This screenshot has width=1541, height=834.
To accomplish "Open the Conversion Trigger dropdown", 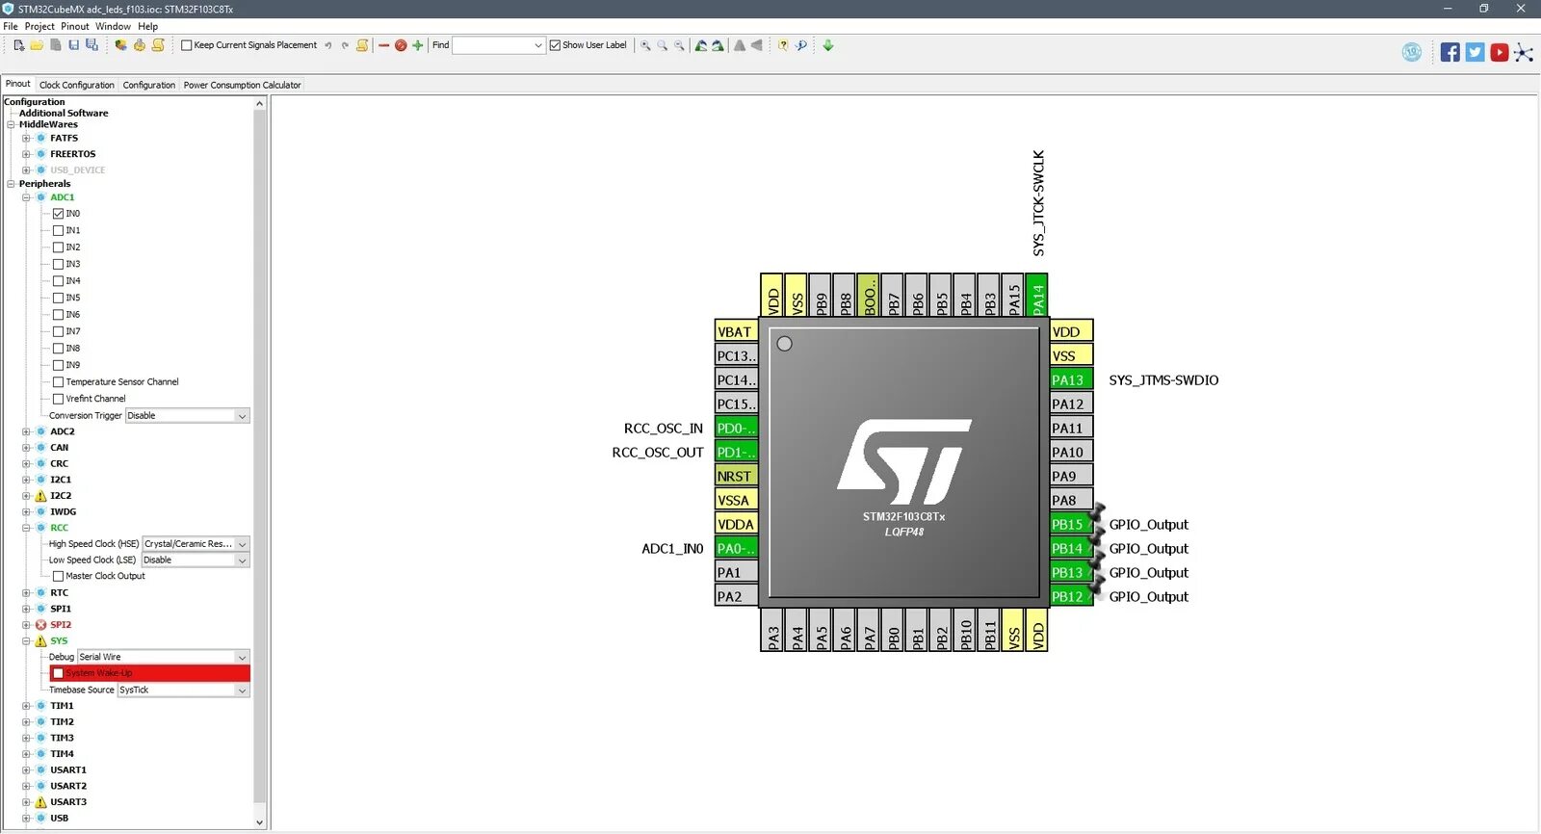I will click(x=188, y=416).
